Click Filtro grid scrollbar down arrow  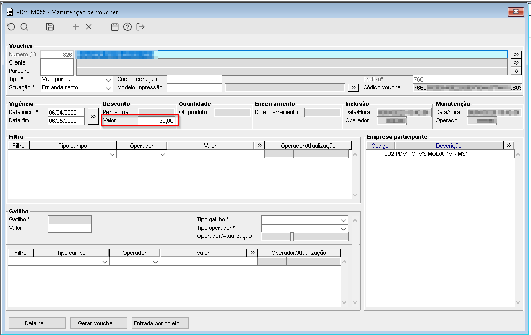coord(355,195)
